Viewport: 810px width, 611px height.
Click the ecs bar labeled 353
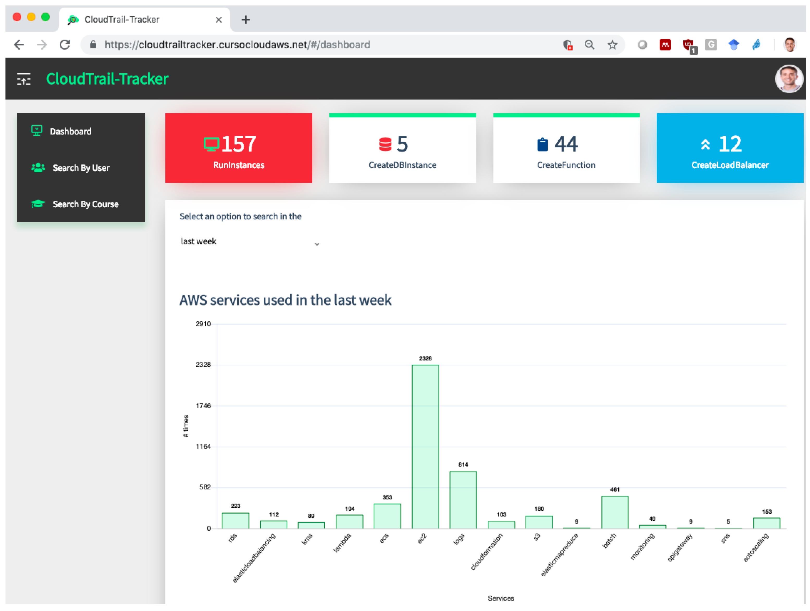387,516
